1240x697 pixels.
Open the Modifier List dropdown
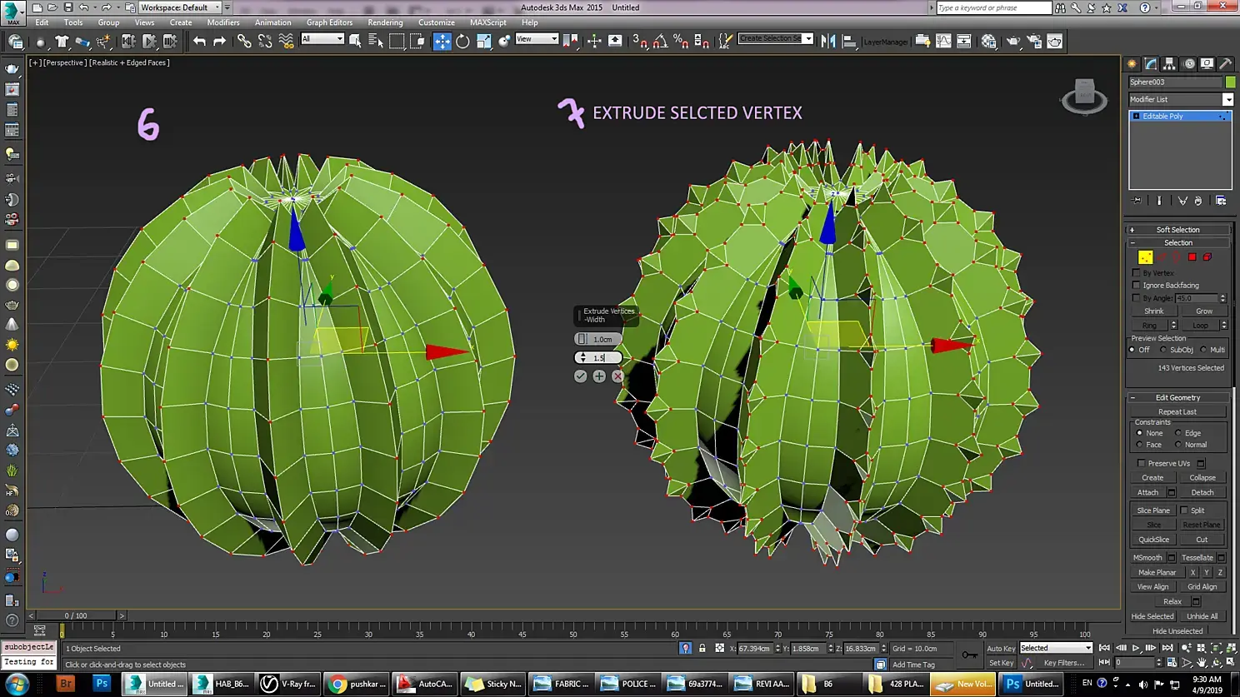1180,99
